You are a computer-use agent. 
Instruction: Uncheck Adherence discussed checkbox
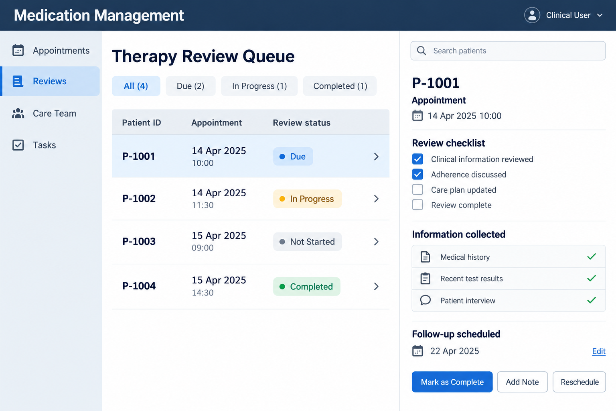417,174
